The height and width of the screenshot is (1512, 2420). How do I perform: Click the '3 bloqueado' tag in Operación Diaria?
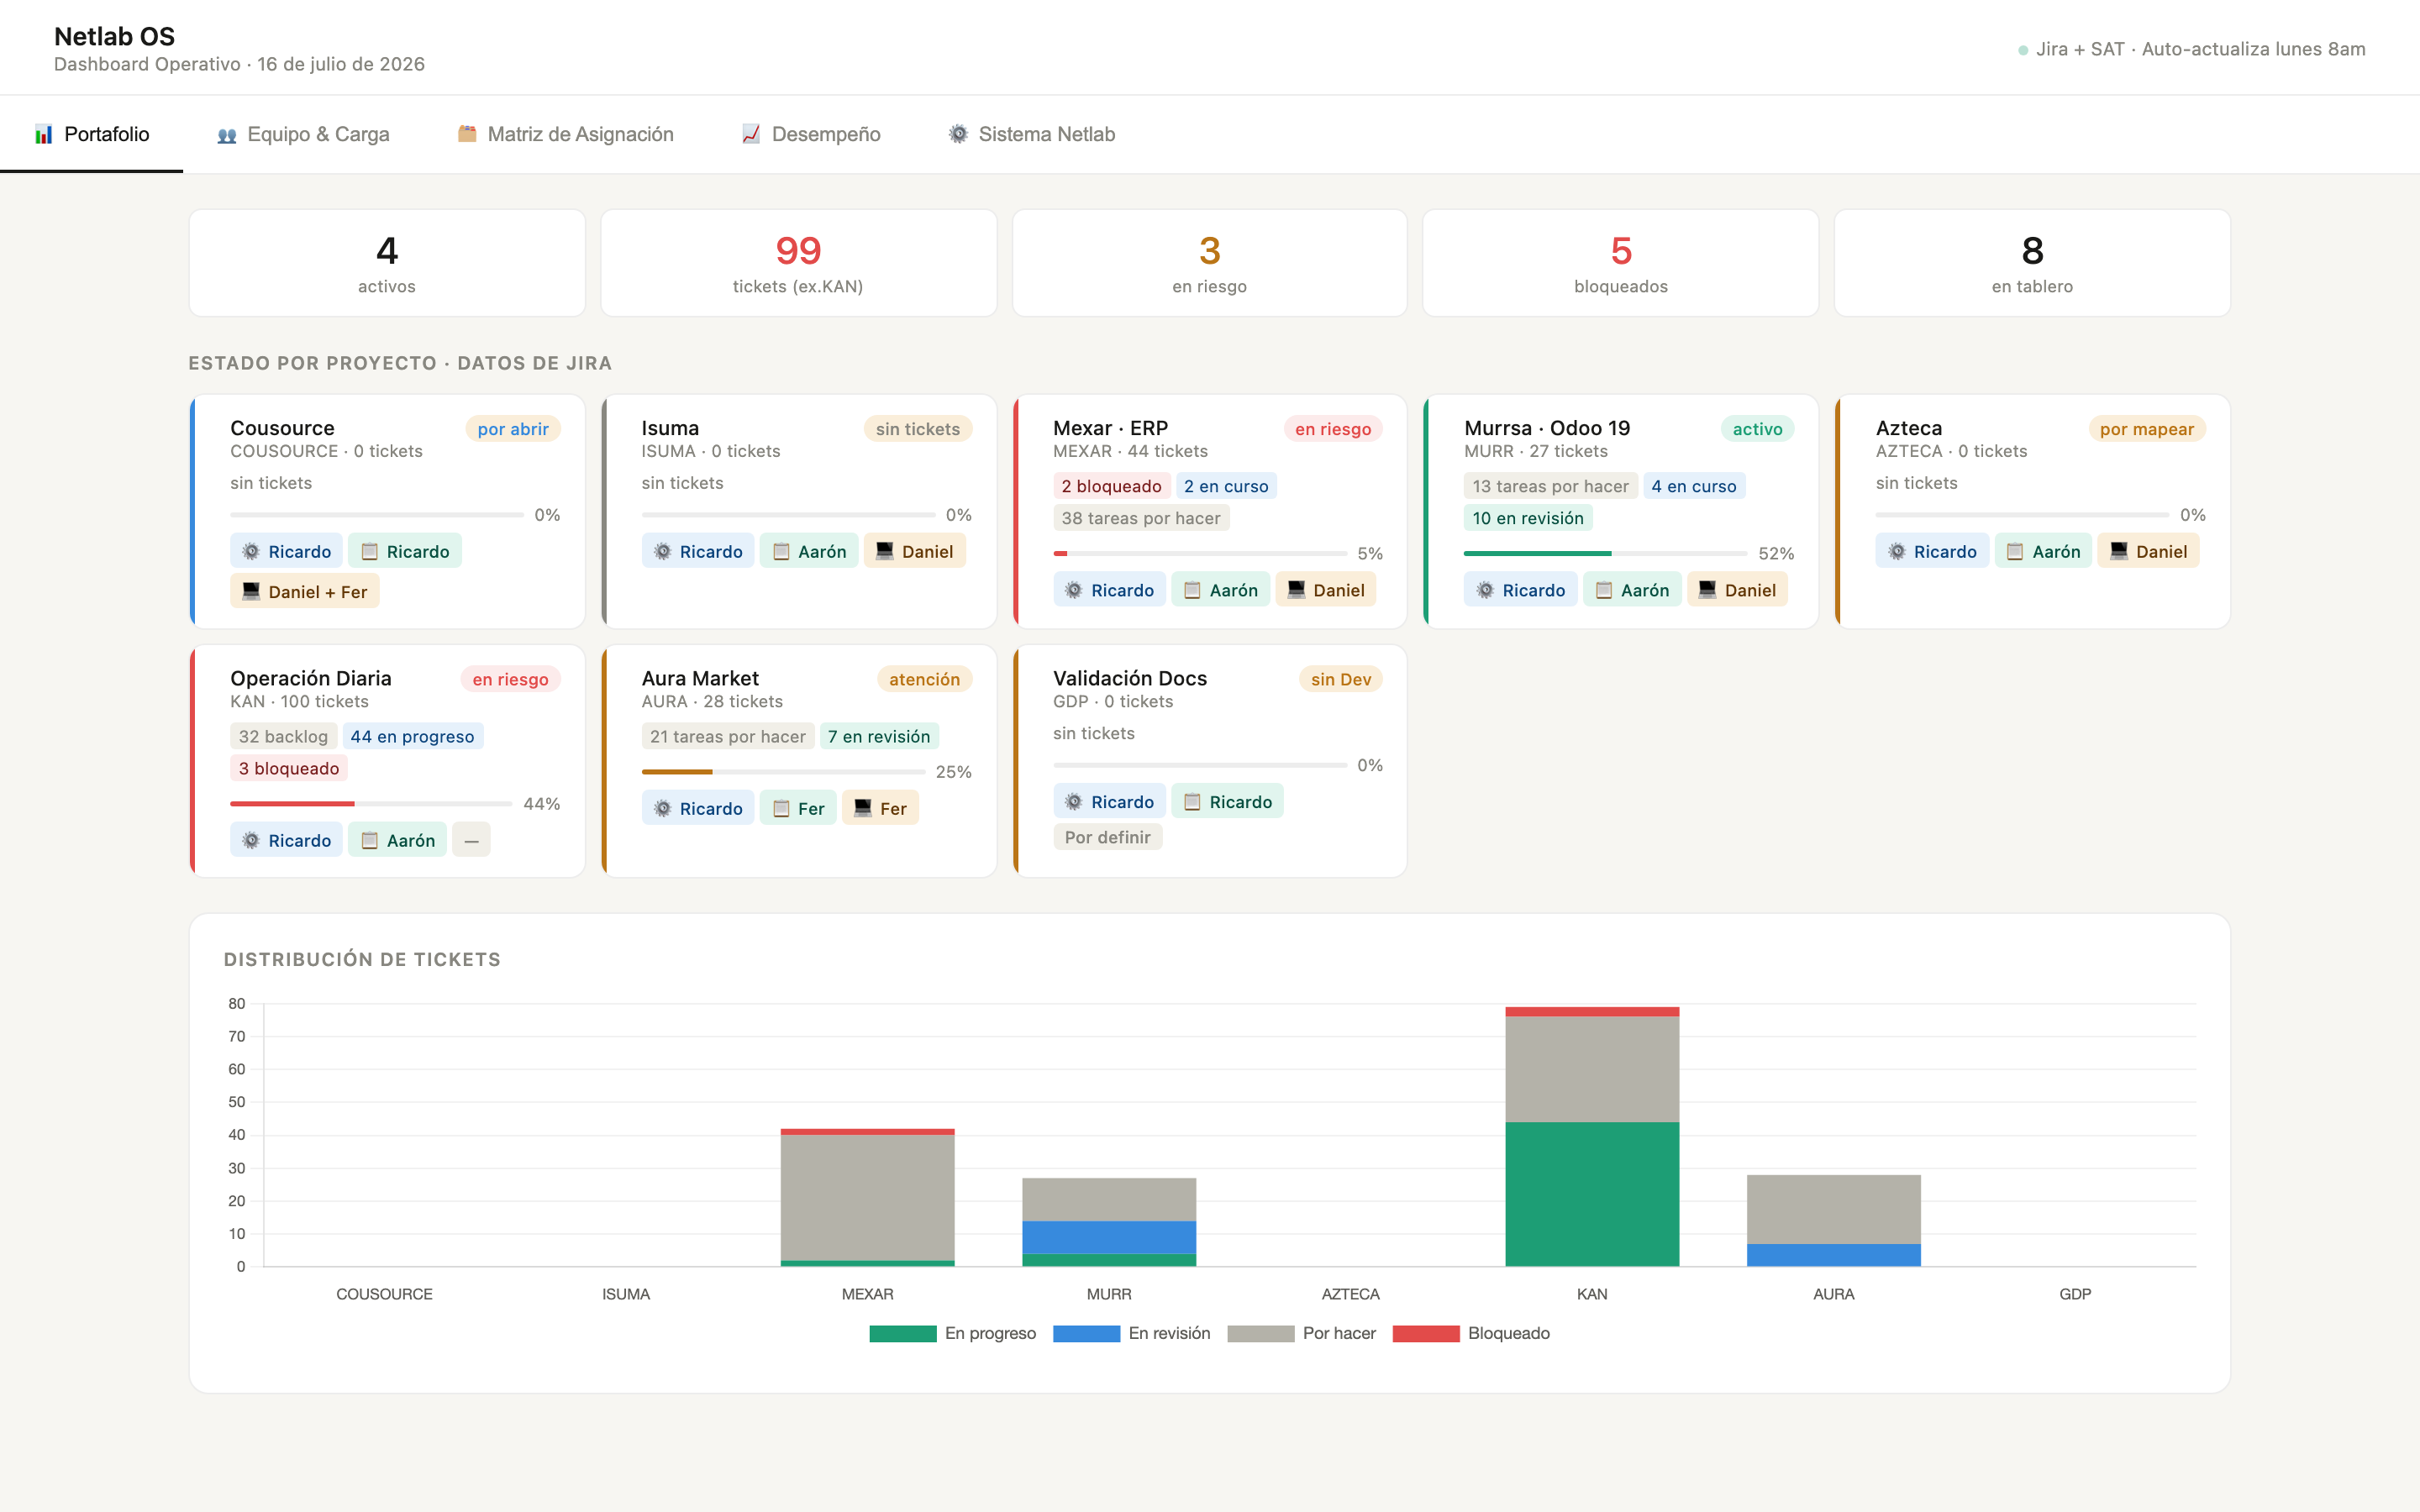click(288, 768)
